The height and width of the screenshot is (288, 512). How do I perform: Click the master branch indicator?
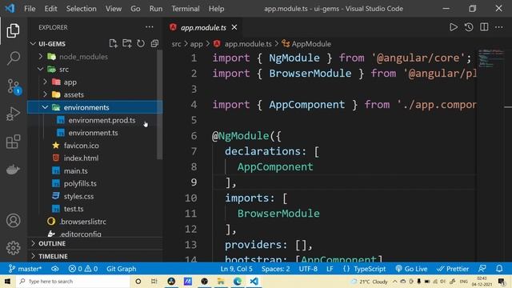[25, 269]
